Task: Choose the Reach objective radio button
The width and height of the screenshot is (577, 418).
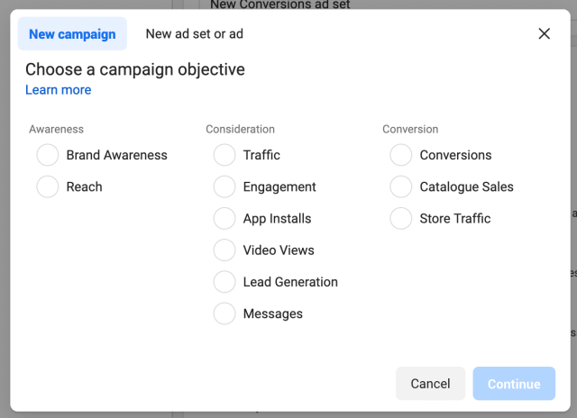Action: tap(48, 186)
